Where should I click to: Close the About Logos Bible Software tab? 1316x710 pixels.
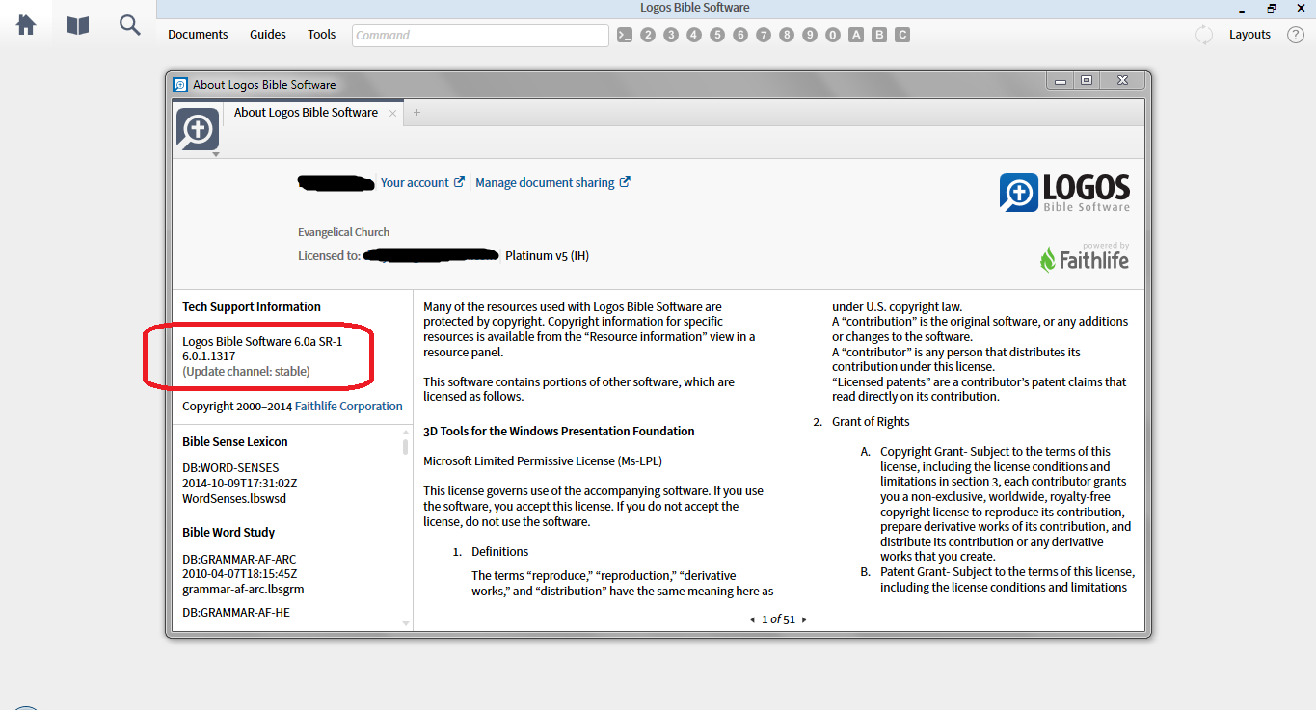click(392, 114)
